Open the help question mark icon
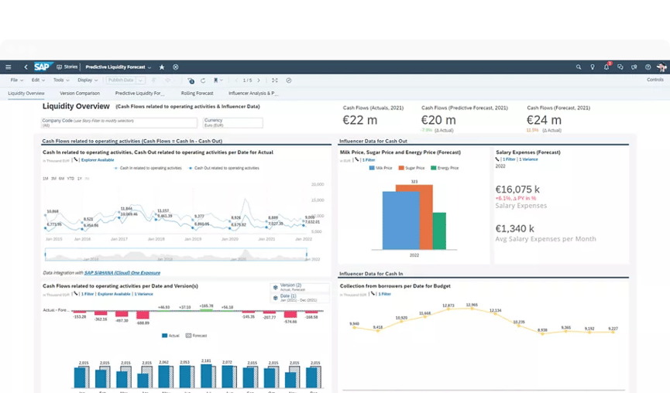Viewport: 670px width, 393px height. click(x=648, y=67)
